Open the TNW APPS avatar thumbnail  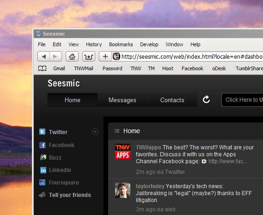(123, 152)
